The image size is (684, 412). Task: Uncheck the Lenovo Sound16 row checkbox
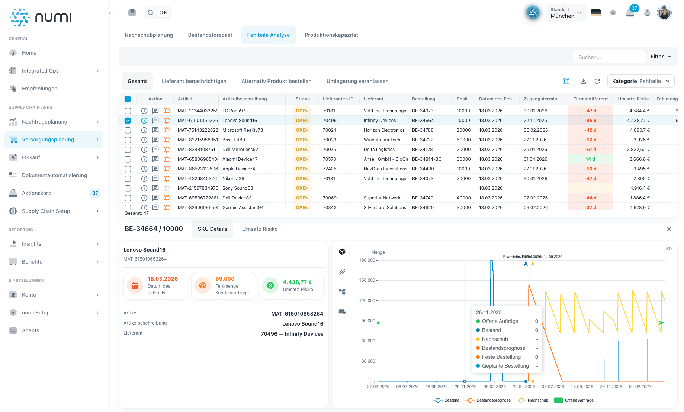click(128, 121)
